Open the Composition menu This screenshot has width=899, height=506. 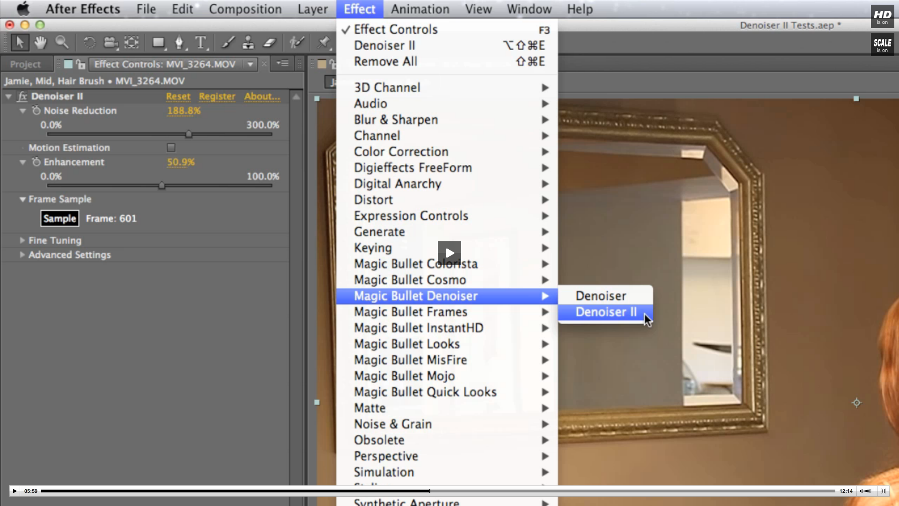tap(245, 9)
